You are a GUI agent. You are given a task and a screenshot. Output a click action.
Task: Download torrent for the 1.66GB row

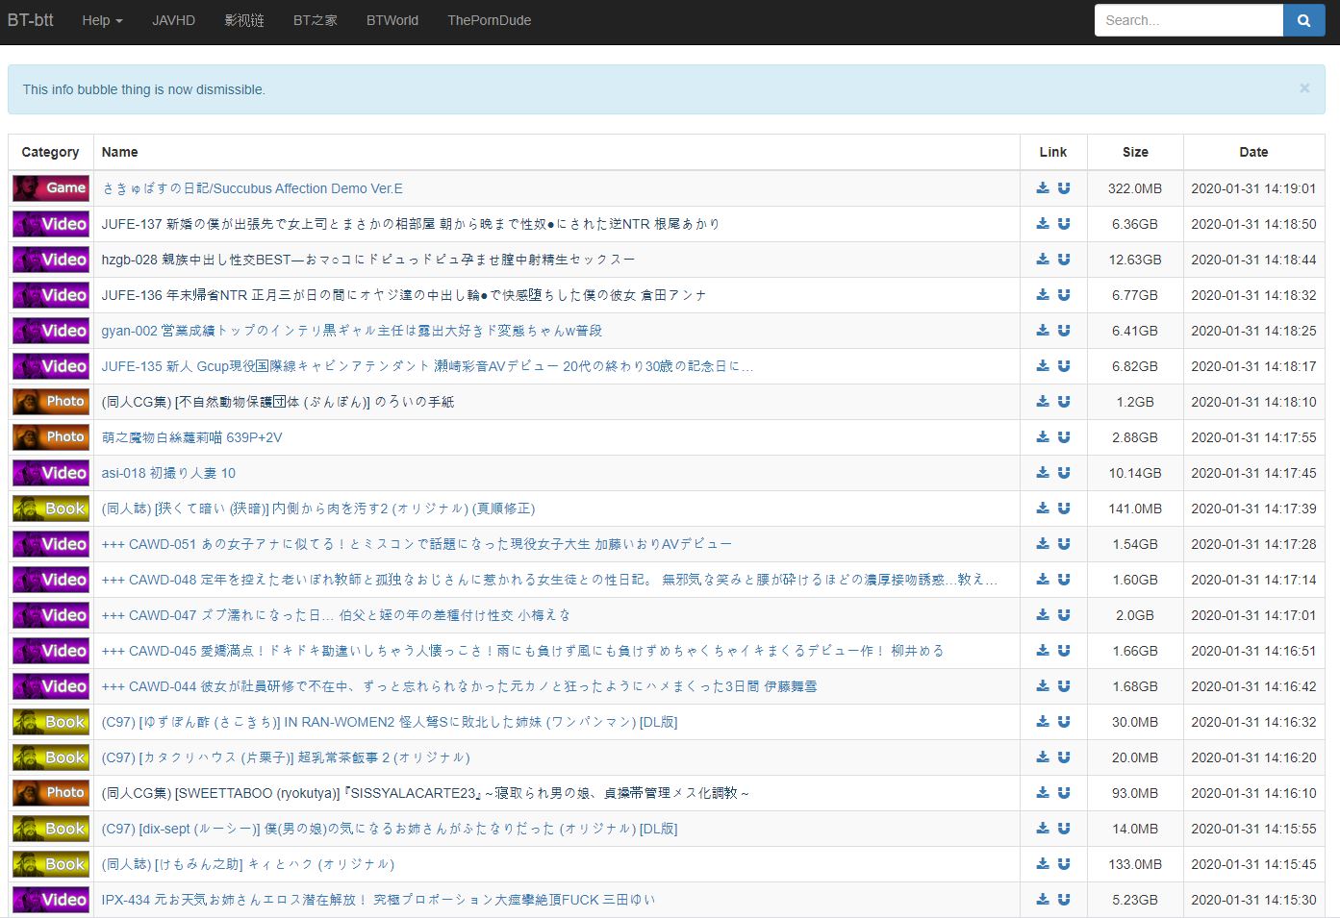pyautogui.click(x=1043, y=651)
